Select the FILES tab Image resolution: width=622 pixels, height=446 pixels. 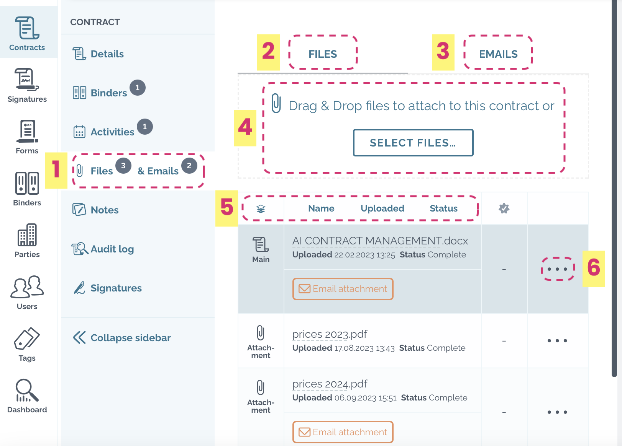coord(323,54)
